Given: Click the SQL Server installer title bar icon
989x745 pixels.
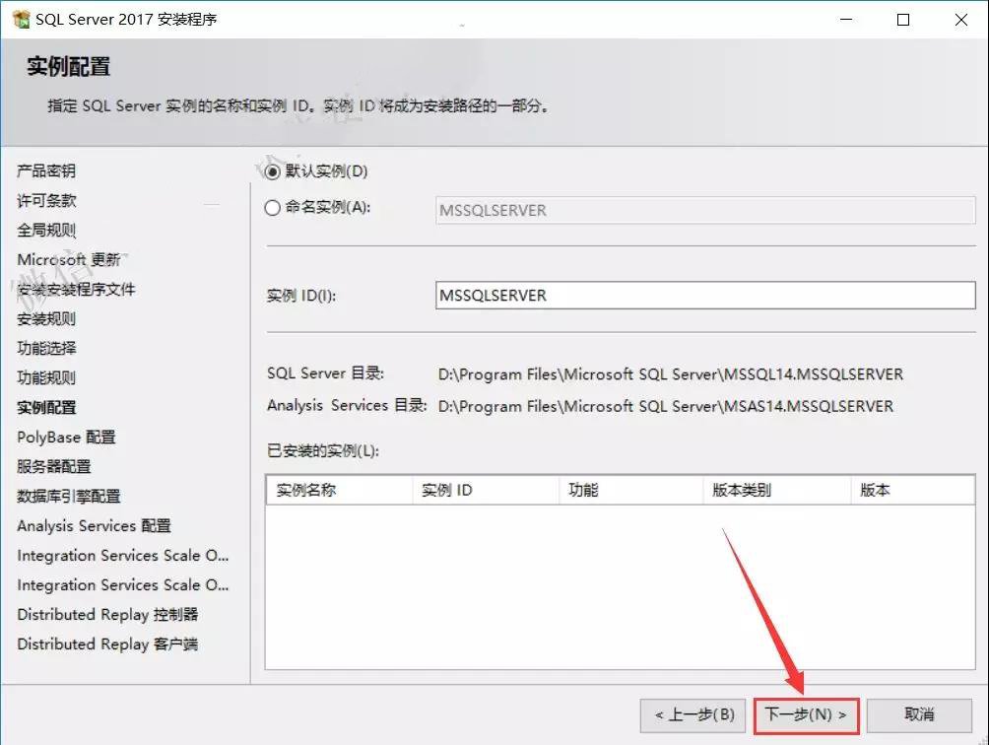Looking at the screenshot, I should pos(21,20).
